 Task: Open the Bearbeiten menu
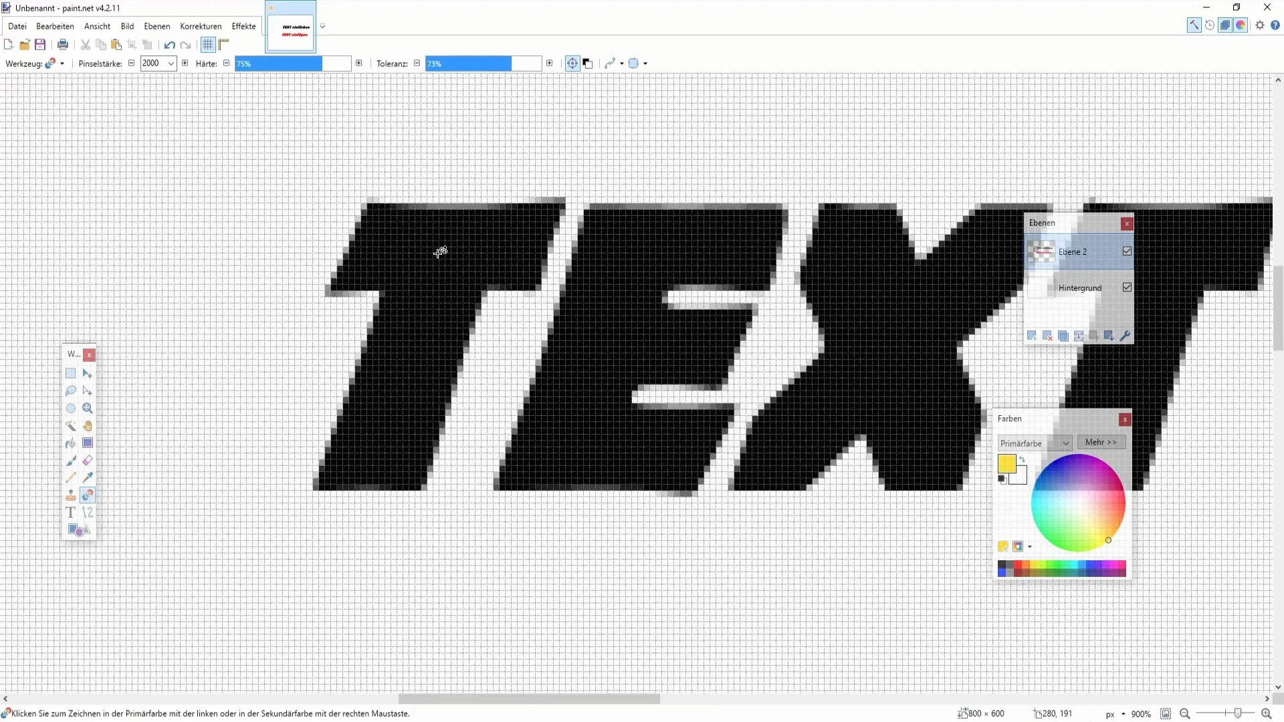pos(55,26)
